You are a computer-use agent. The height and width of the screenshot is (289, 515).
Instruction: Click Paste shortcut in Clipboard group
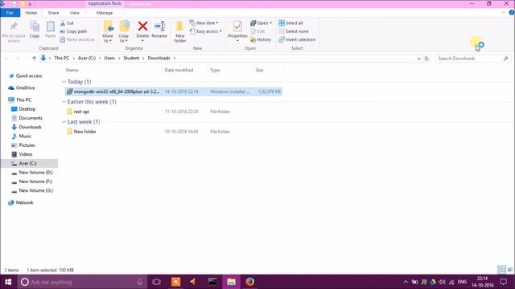point(77,39)
